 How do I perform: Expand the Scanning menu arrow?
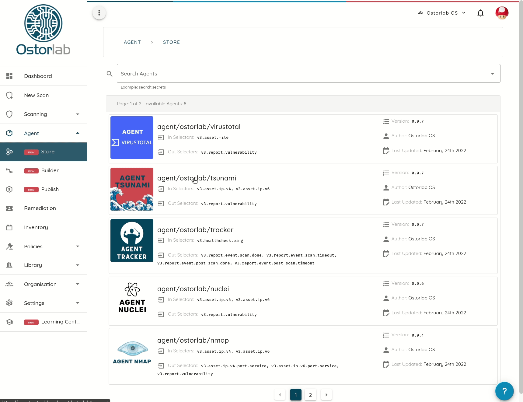click(78, 114)
